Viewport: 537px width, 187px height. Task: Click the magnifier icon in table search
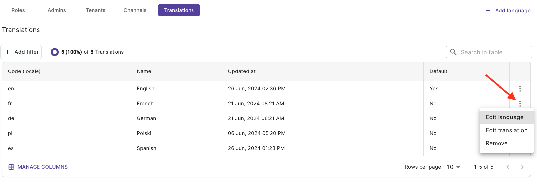pyautogui.click(x=453, y=52)
